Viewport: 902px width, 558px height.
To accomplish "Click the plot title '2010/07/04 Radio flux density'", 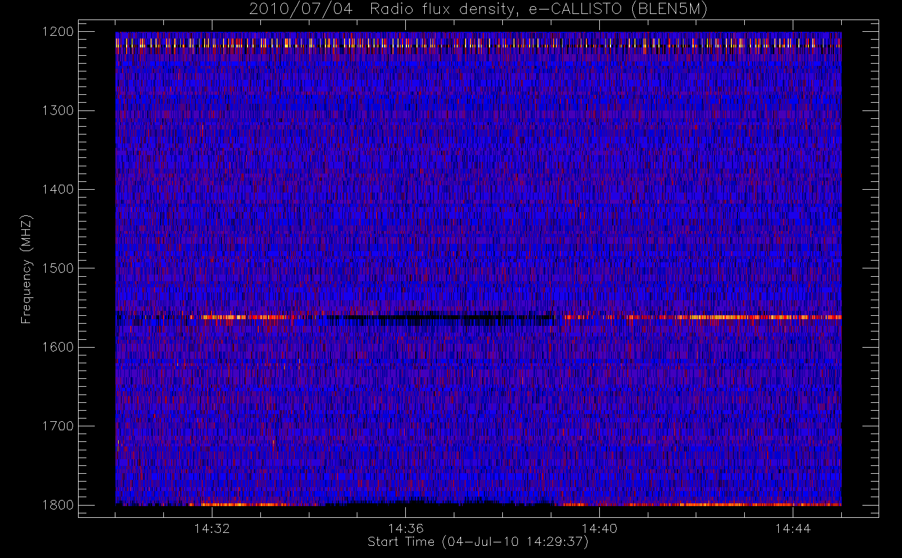I will tap(478, 9).
